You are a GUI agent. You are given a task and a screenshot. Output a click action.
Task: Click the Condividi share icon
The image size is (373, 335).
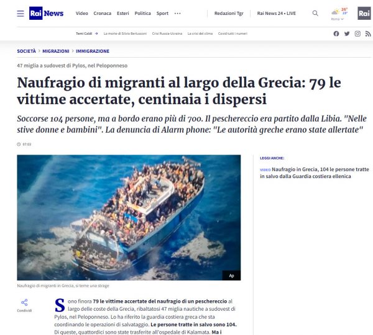(24, 303)
